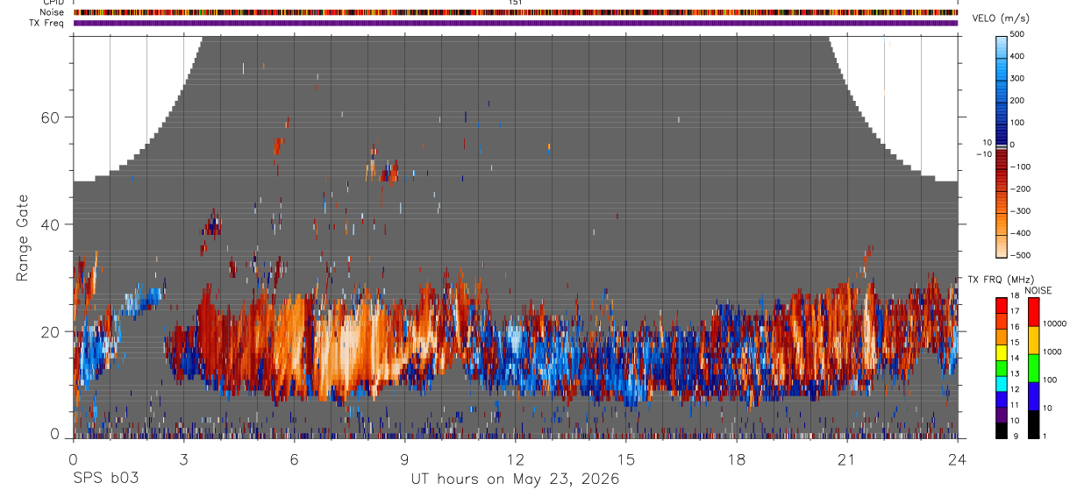
Task: Click the TX frequency legend label 18
Action: [1016, 295]
